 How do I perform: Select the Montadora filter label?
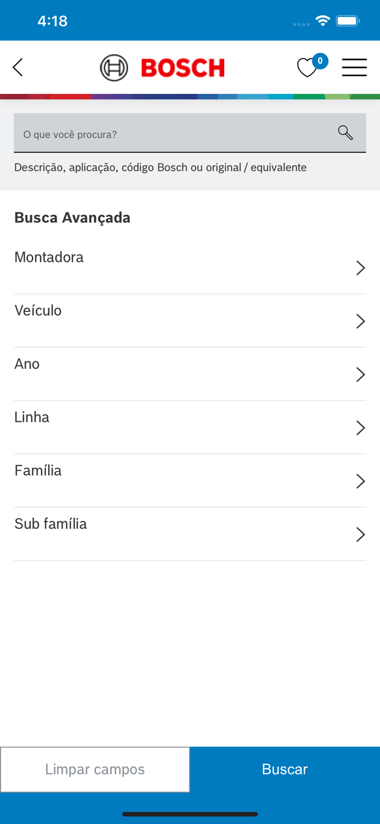coord(49,257)
